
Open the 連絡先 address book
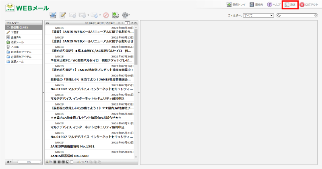tap(256, 4)
